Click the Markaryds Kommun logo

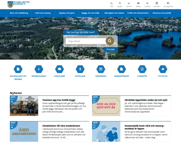[19, 5]
